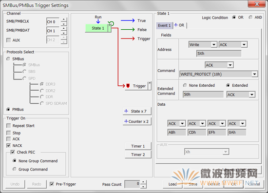
Task: Expand the Write address direction dropdown
Action: (214, 45)
